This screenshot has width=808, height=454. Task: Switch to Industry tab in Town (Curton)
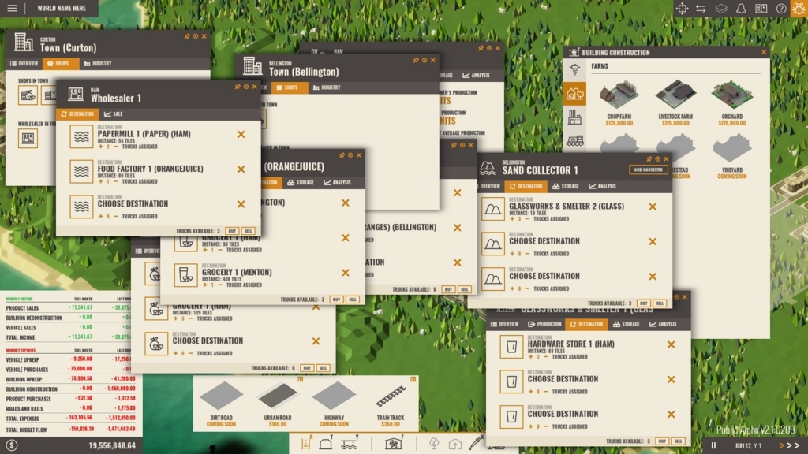tap(98, 64)
